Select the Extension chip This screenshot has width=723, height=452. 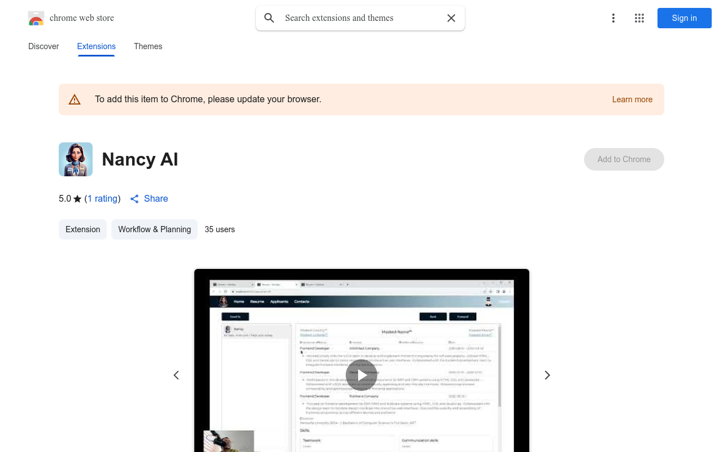82,229
